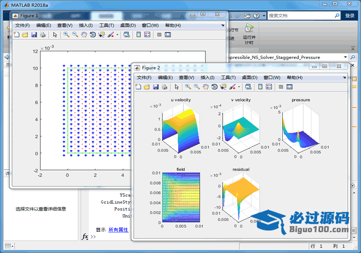Click back navigation arrow in MATLAB

pos(7,57)
